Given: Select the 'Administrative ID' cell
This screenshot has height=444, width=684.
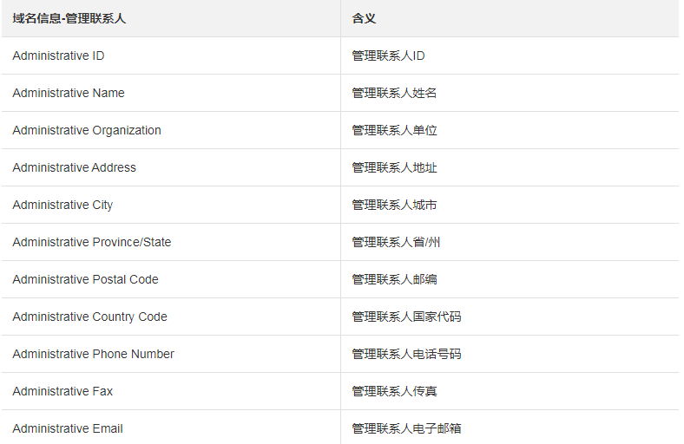Looking at the screenshot, I should tap(59, 55).
